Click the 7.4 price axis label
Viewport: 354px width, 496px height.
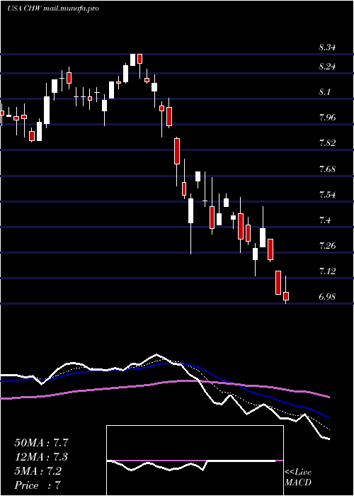[325, 220]
